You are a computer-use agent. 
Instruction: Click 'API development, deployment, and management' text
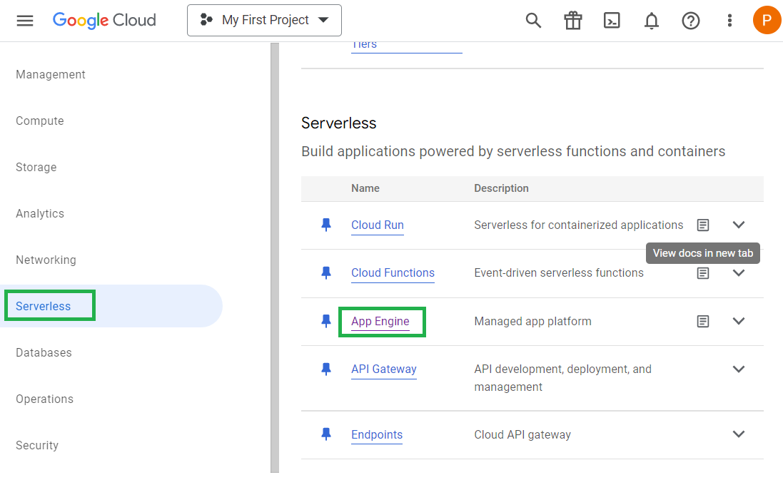[x=562, y=378]
